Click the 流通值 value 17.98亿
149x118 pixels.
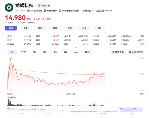pyautogui.click(x=112, y=44)
